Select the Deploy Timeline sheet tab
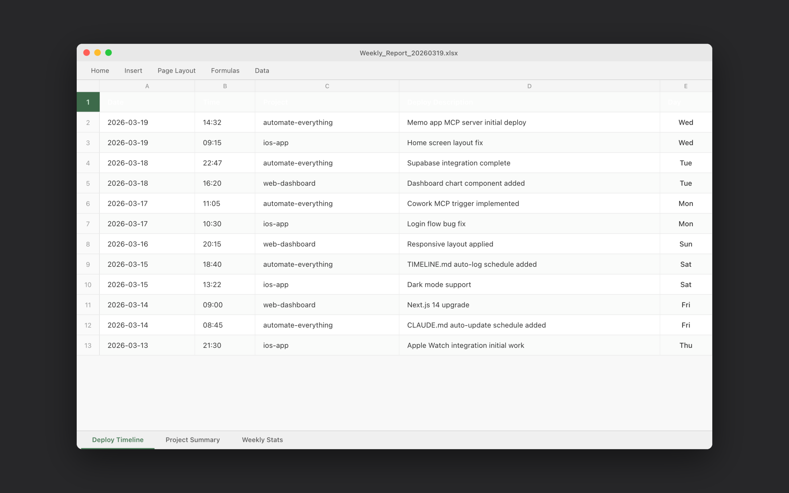789x493 pixels. tap(118, 439)
